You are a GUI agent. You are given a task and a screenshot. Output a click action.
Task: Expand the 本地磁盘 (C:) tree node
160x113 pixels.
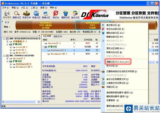pos(7,41)
